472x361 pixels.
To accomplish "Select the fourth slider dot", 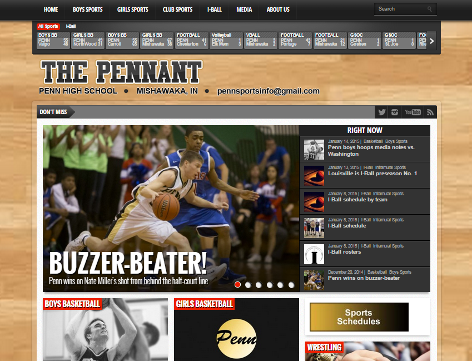I will [x=270, y=285].
